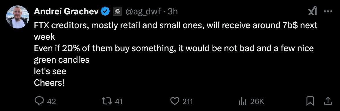
Task: Open the share post menu
Action: coord(328,101)
